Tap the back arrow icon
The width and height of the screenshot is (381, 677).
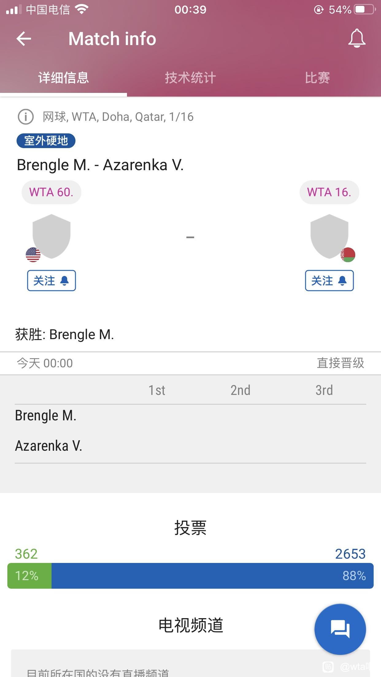coord(24,39)
